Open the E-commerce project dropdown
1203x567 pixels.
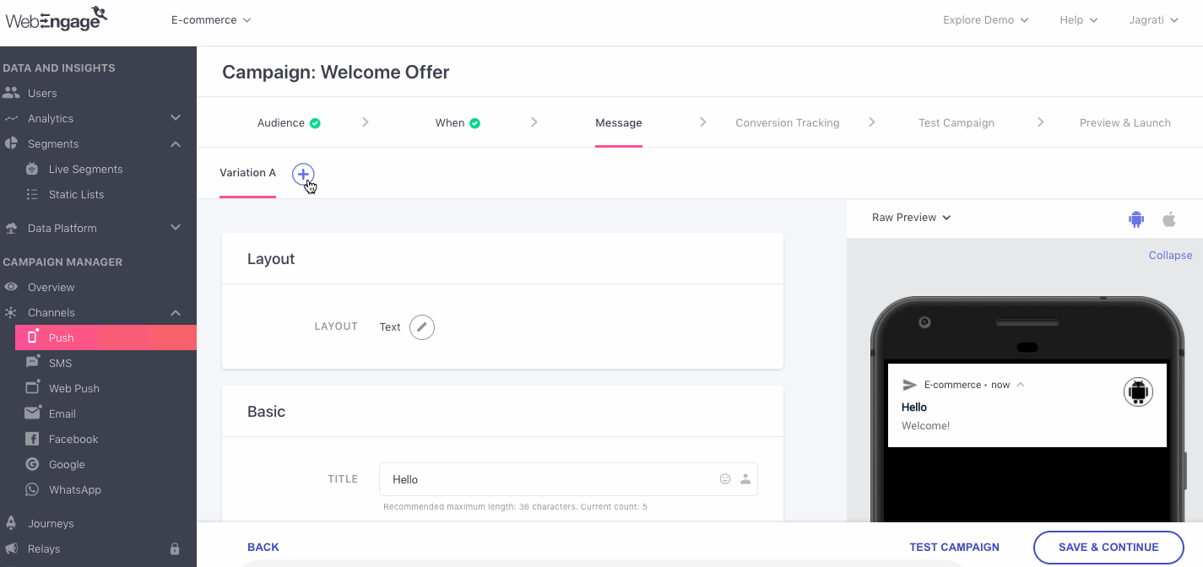point(211,19)
